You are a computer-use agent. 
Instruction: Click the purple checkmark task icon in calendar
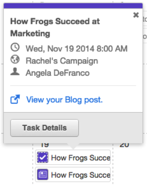point(43,157)
